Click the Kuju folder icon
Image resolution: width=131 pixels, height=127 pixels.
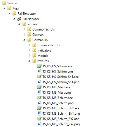[x=9, y=8]
